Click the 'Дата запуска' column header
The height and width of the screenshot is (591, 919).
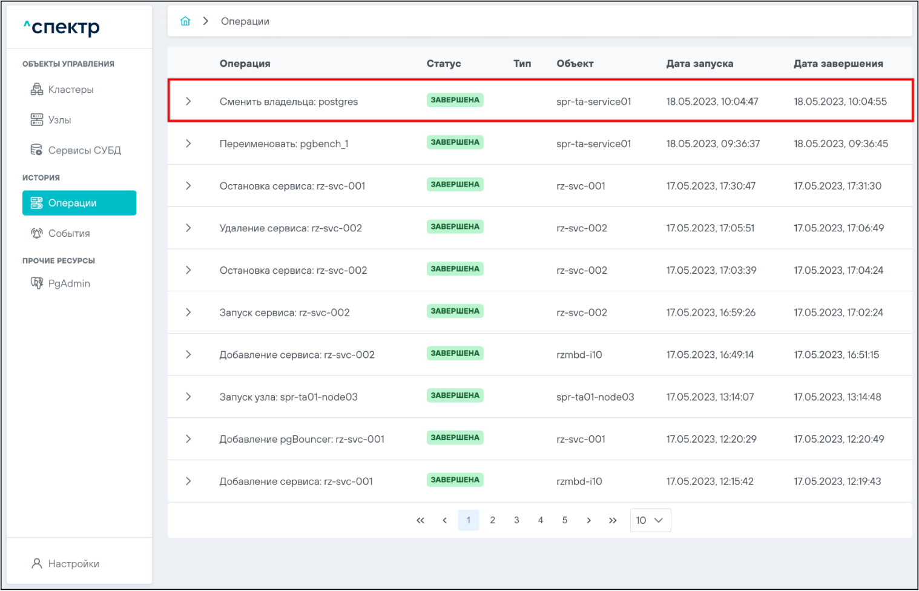[699, 64]
